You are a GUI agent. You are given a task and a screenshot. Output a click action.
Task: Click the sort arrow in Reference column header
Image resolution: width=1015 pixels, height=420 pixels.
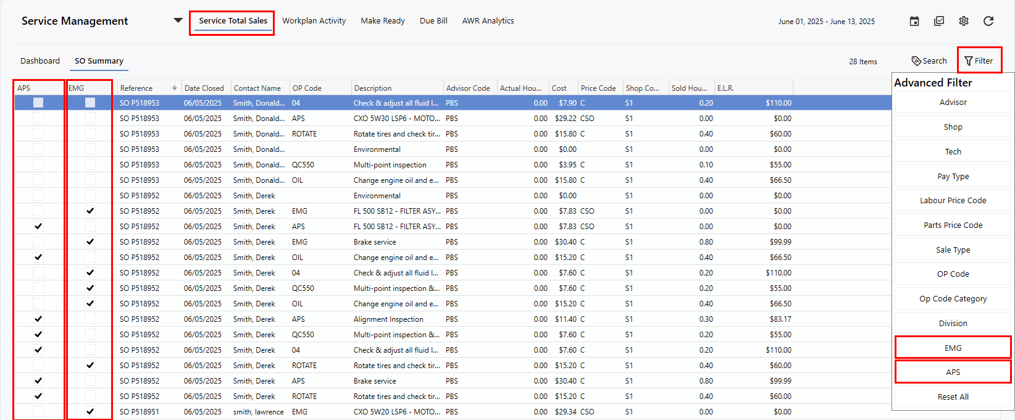tap(175, 88)
